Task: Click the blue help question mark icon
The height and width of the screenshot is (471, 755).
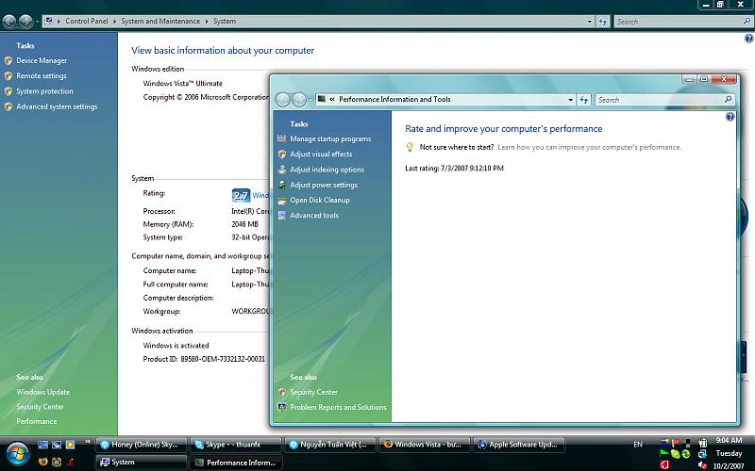Action: pos(730,117)
